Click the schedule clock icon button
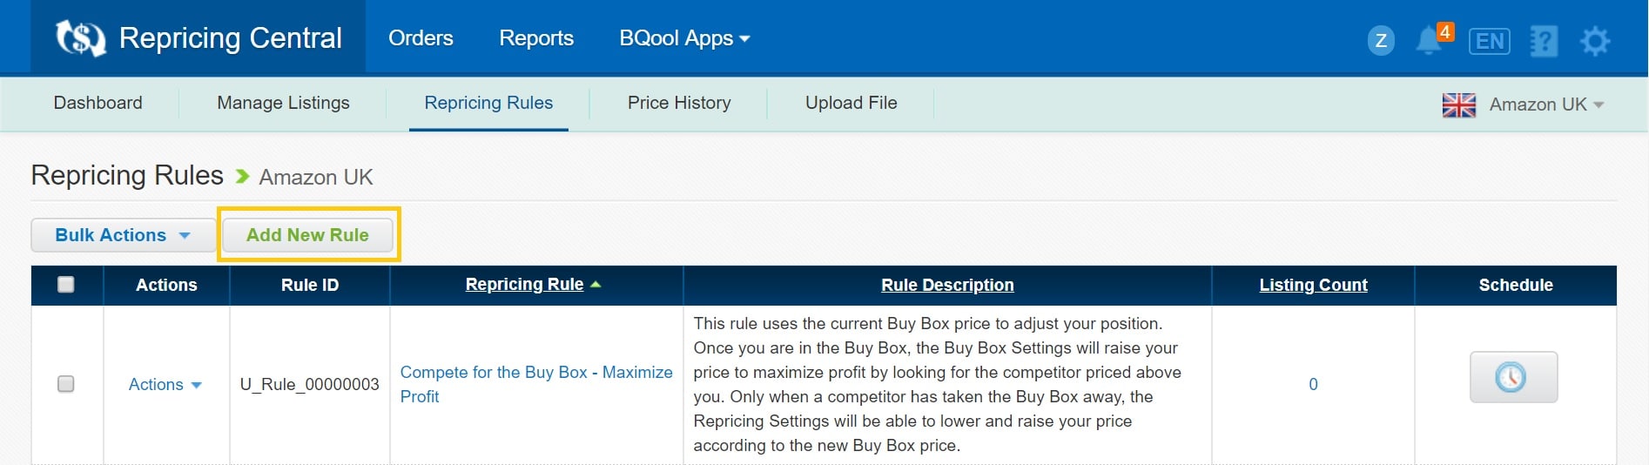Viewport: 1649px width, 465px height. (x=1513, y=377)
